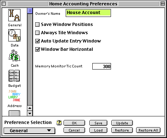Click the Memory Monitor Tic Count field
167x138 pixels.
[x=102, y=66]
